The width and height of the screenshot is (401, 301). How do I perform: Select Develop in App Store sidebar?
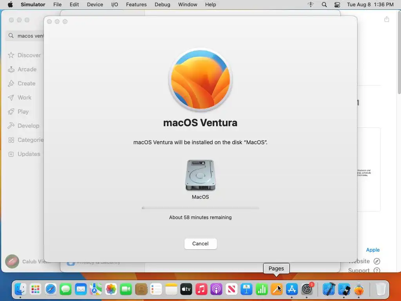(x=23, y=126)
